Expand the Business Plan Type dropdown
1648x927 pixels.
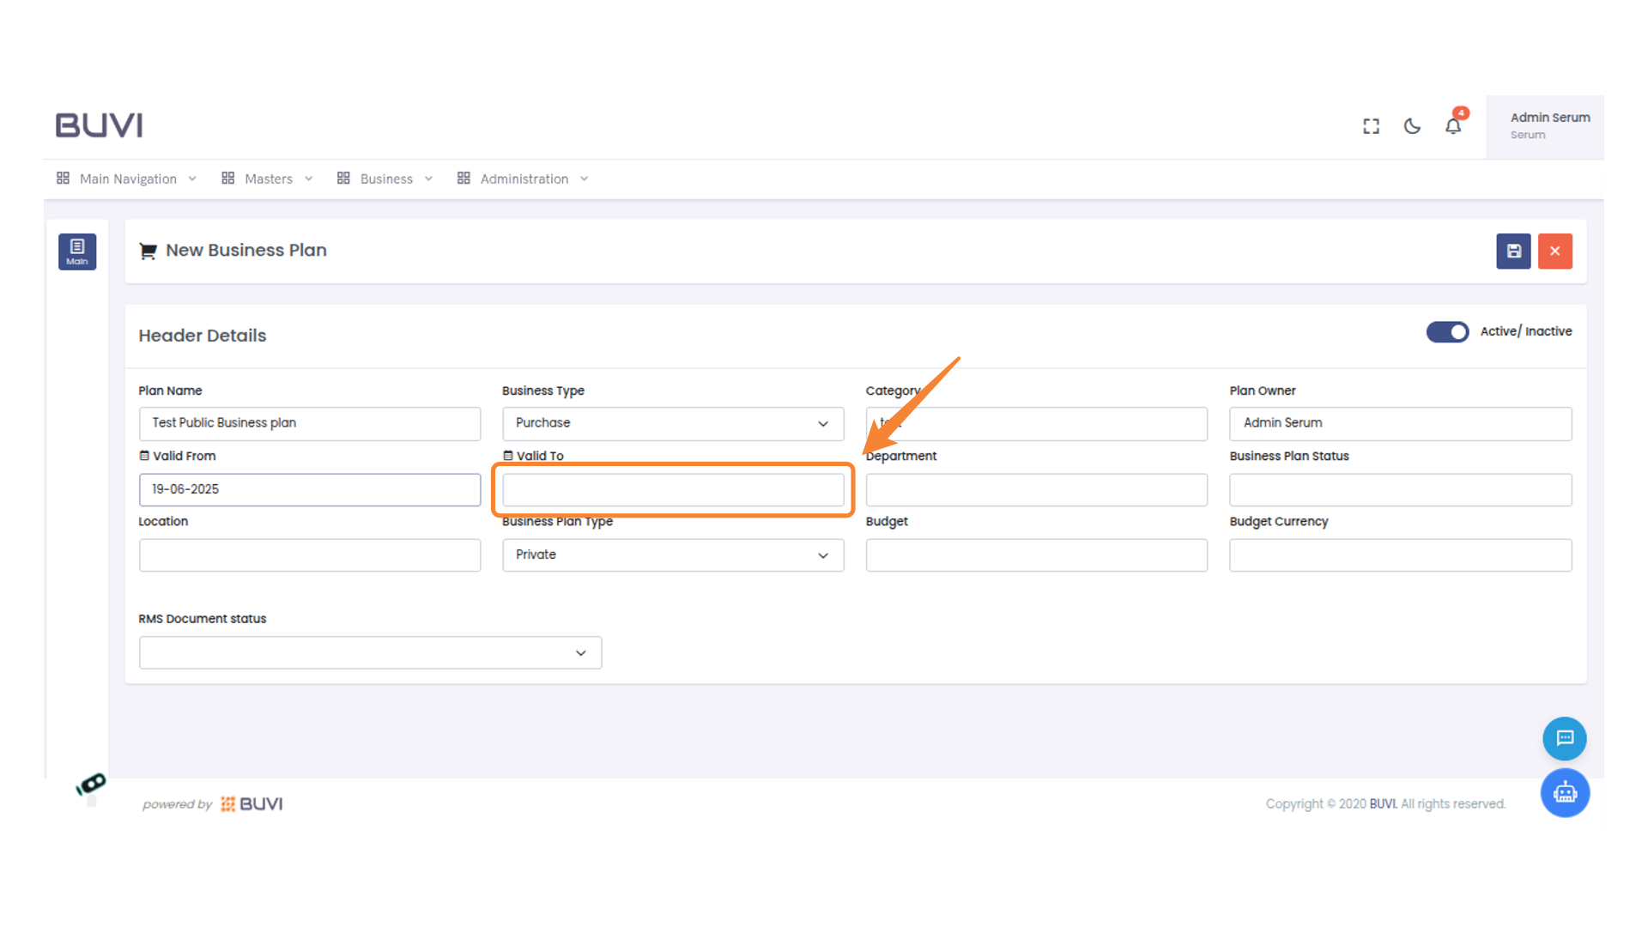[672, 555]
